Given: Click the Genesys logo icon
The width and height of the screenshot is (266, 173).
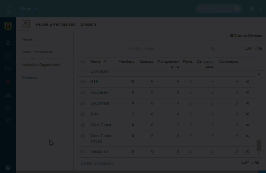Looking at the screenshot, I should [8, 9].
